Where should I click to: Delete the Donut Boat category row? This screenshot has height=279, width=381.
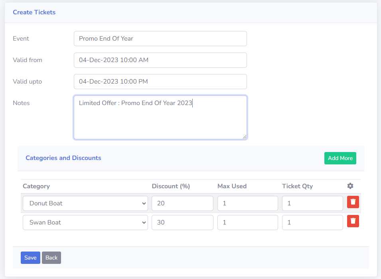pos(353,202)
